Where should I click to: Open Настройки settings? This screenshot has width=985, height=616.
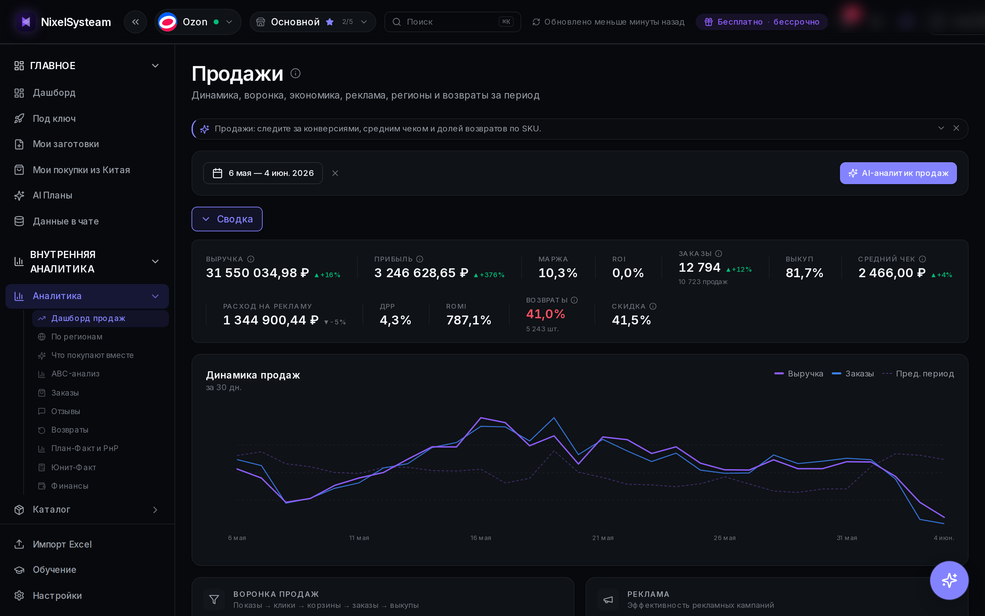87,595
